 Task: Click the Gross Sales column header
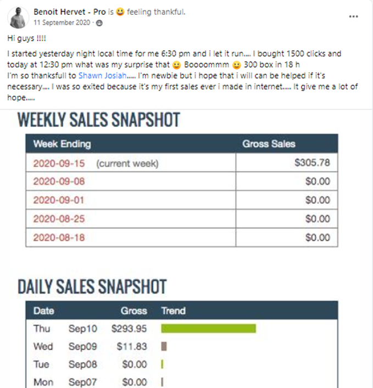point(269,144)
